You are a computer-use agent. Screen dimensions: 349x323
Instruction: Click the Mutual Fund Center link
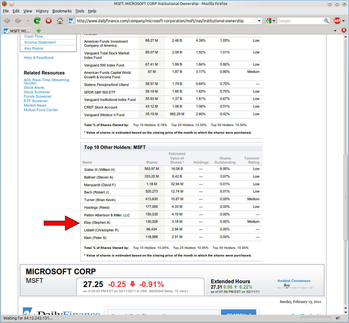coord(41,110)
